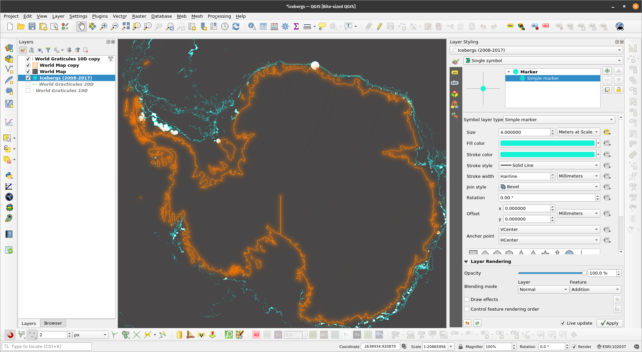This screenshot has height=352, width=642.
Task: Click the Save Project floppy icon
Action: (x=32, y=26)
